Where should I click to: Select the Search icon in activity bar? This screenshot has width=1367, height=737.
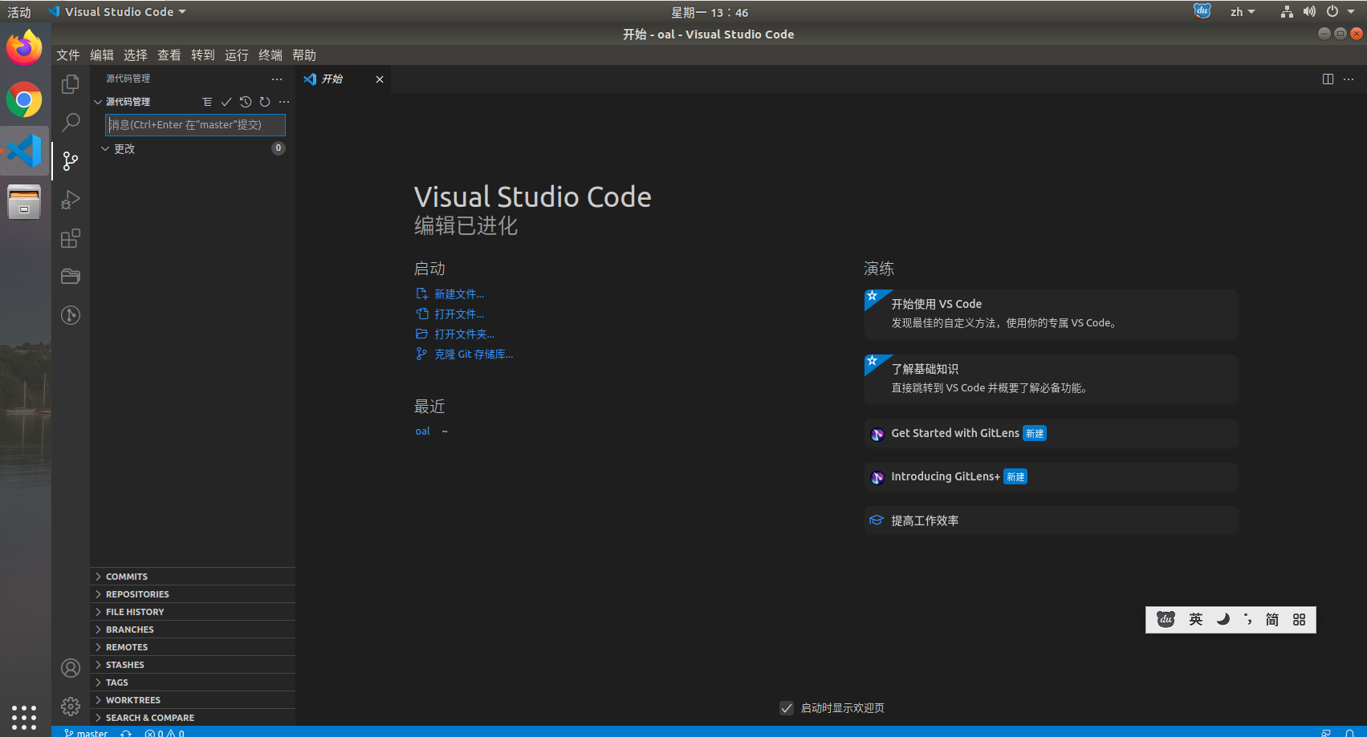tap(71, 122)
